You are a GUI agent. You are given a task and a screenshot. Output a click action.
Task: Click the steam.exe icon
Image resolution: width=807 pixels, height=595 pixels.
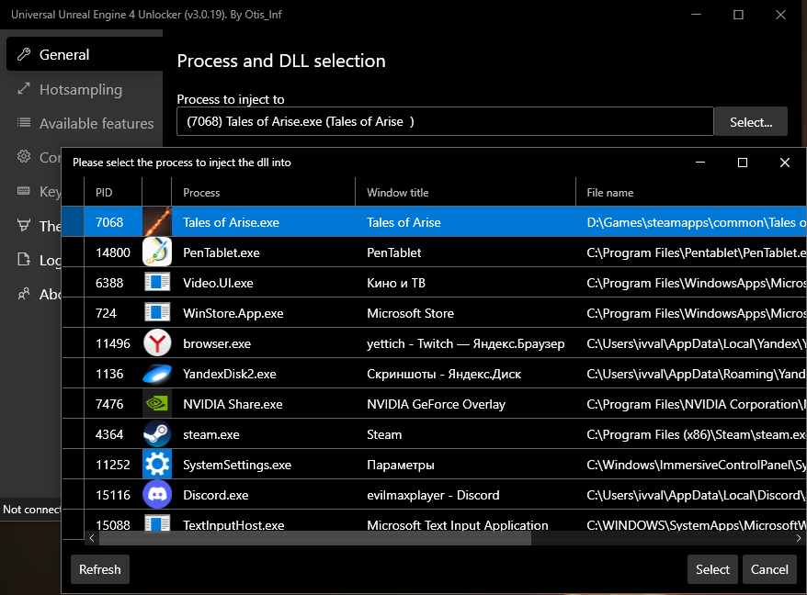click(157, 434)
